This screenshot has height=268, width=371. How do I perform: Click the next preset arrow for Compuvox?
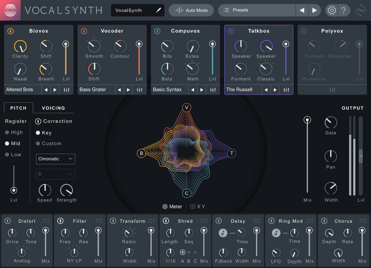click(x=202, y=89)
